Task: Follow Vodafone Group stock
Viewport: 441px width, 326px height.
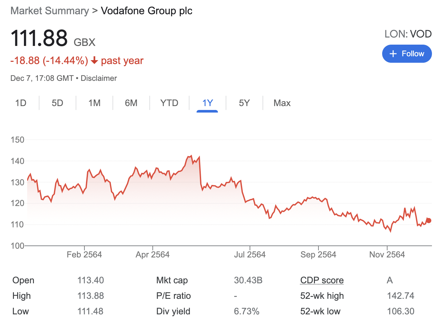Action: point(407,54)
